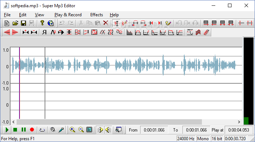Zoom out with the minus magnifier icon

81,130
